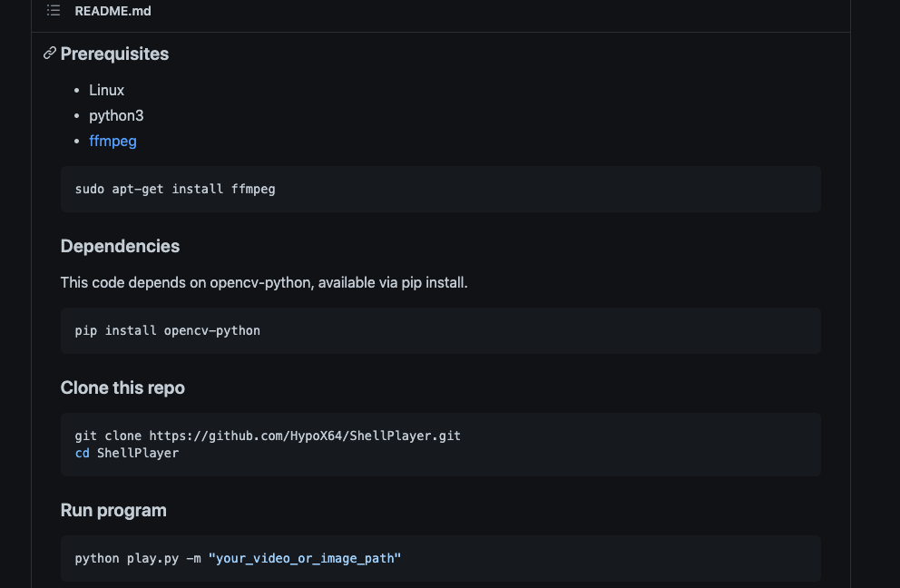
Task: Click the README.md file title
Action: click(x=113, y=11)
